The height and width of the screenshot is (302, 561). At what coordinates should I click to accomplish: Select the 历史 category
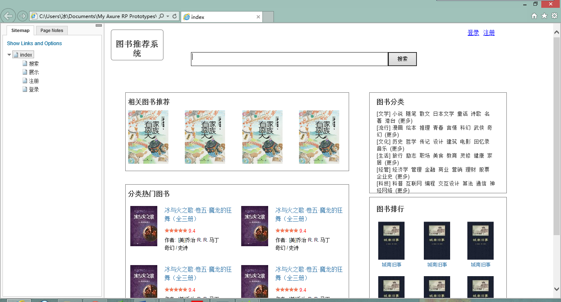tap(398, 142)
